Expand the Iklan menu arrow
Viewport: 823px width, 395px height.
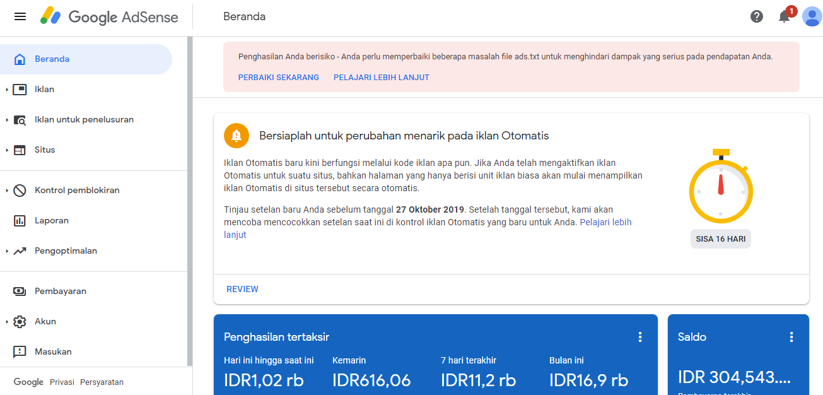tap(7, 90)
